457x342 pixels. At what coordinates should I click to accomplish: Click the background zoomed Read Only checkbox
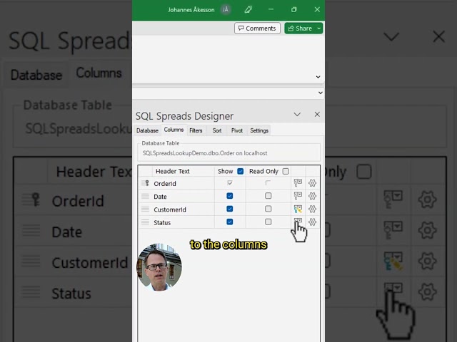click(364, 172)
